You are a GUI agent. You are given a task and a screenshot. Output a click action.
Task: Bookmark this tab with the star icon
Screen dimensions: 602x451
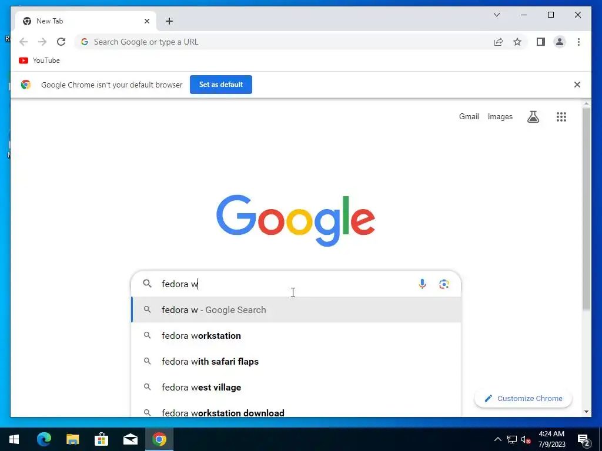click(517, 42)
